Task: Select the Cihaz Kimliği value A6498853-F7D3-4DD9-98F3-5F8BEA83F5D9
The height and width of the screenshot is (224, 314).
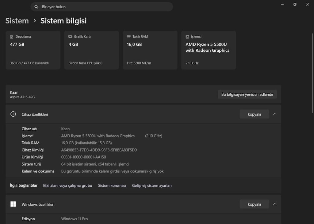Action: (x=99, y=150)
